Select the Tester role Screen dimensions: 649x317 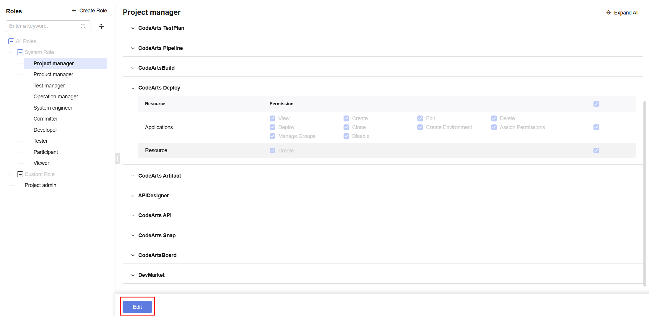(x=40, y=141)
